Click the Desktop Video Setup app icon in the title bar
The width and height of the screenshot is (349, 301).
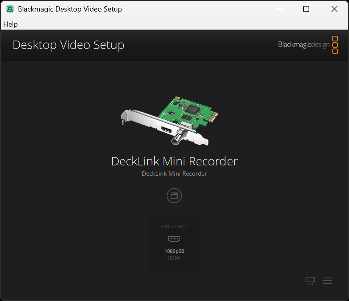pyautogui.click(x=10, y=8)
